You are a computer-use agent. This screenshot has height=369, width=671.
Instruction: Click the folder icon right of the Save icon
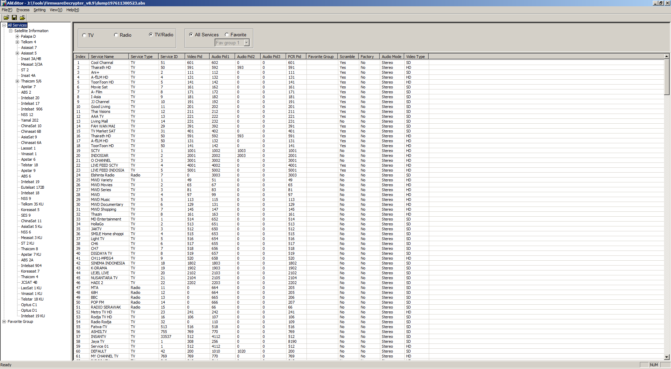[22, 17]
